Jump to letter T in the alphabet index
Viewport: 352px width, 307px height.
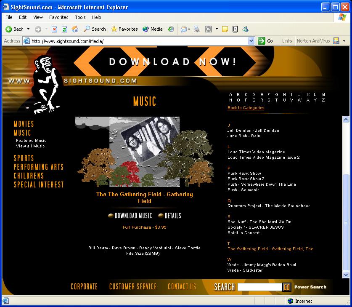[276, 100]
